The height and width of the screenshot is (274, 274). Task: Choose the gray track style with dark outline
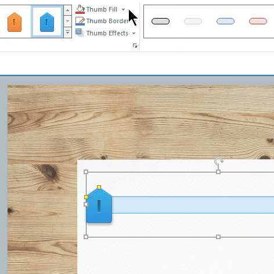click(160, 21)
